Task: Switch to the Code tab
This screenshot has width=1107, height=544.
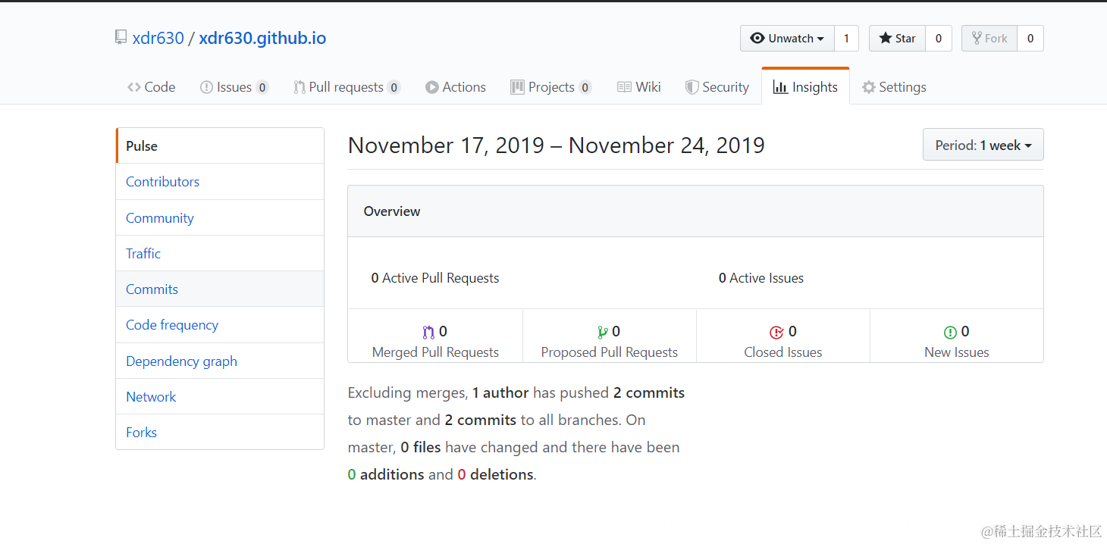Action: pyautogui.click(x=152, y=87)
